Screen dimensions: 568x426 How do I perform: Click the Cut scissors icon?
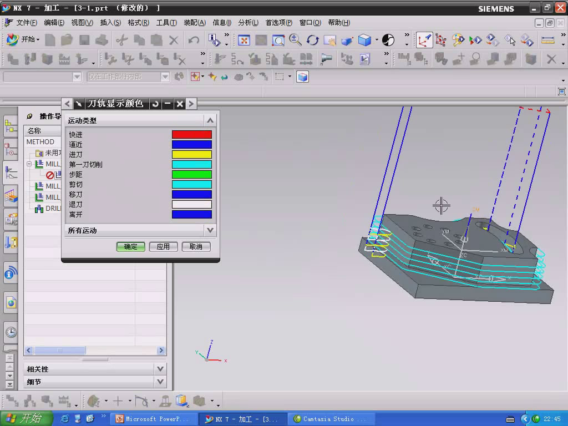point(122,40)
